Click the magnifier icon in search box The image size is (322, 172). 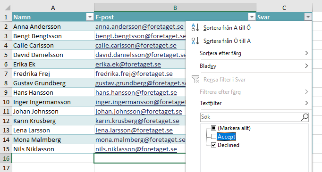305,117
